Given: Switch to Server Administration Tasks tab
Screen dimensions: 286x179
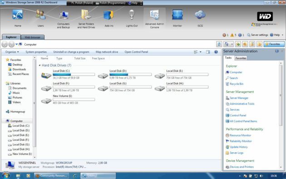Looking at the screenshot, I should point(228,58).
